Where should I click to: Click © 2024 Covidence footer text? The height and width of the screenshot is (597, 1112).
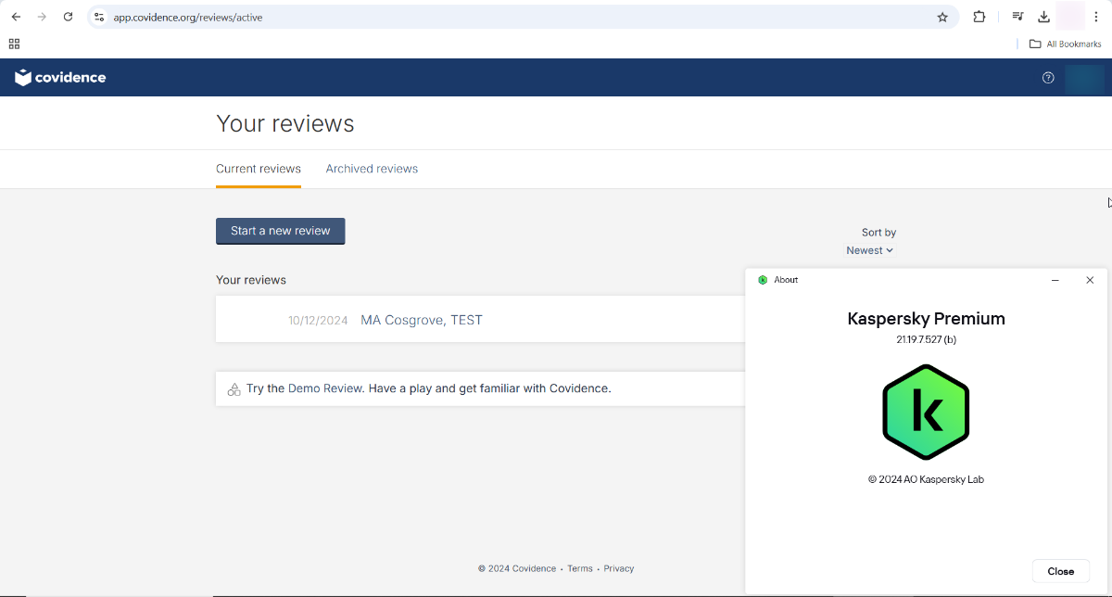coord(517,568)
